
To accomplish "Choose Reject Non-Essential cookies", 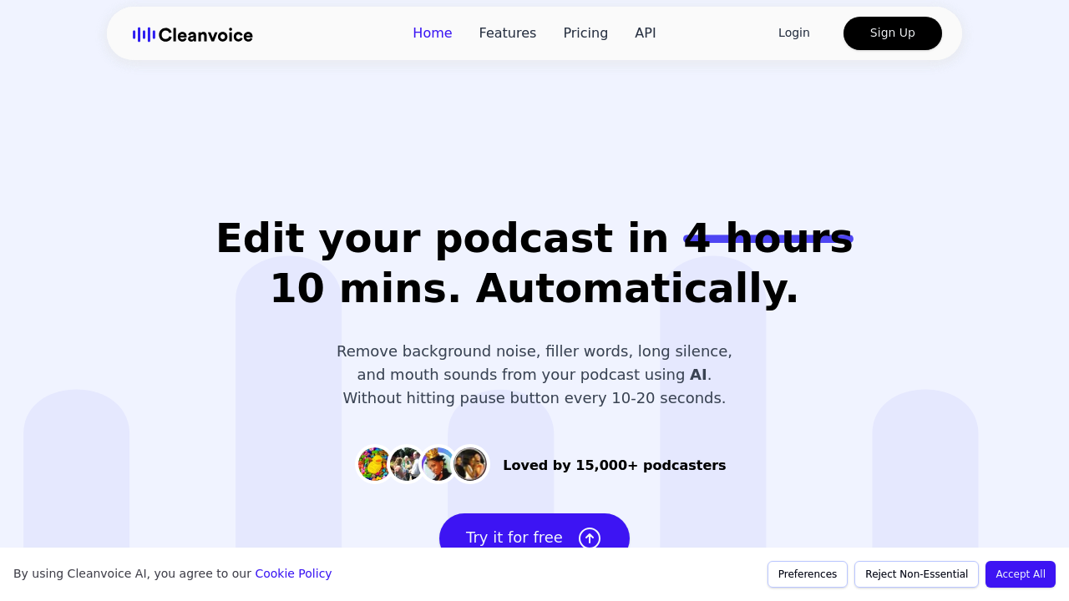I will point(916,574).
